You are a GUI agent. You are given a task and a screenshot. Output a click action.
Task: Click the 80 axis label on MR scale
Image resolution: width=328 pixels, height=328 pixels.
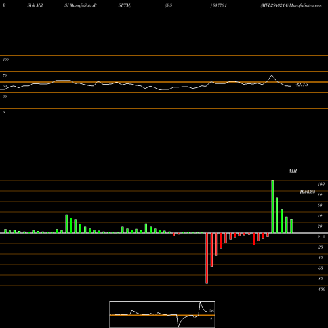[x=320, y=195]
